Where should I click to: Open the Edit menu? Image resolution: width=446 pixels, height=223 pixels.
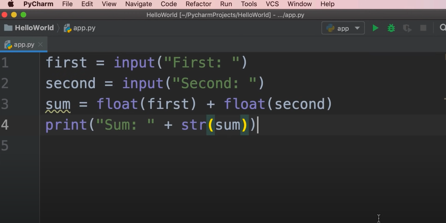point(87,4)
